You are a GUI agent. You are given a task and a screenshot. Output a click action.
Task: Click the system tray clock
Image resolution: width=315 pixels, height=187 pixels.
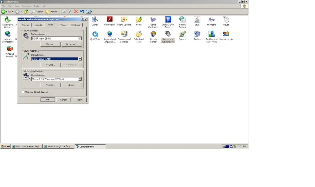[x=242, y=147]
